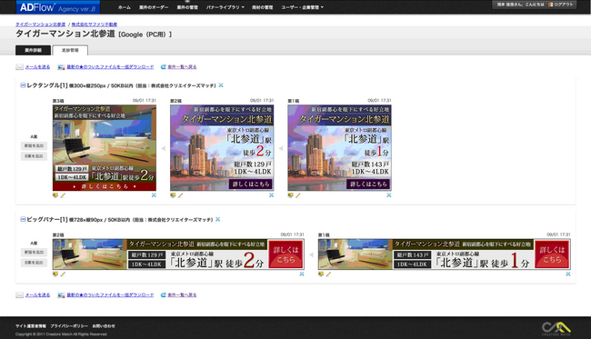This screenshot has height=339, width=591.
Task: Click the envelope mail icon in the top toolbar
Action: [20, 67]
